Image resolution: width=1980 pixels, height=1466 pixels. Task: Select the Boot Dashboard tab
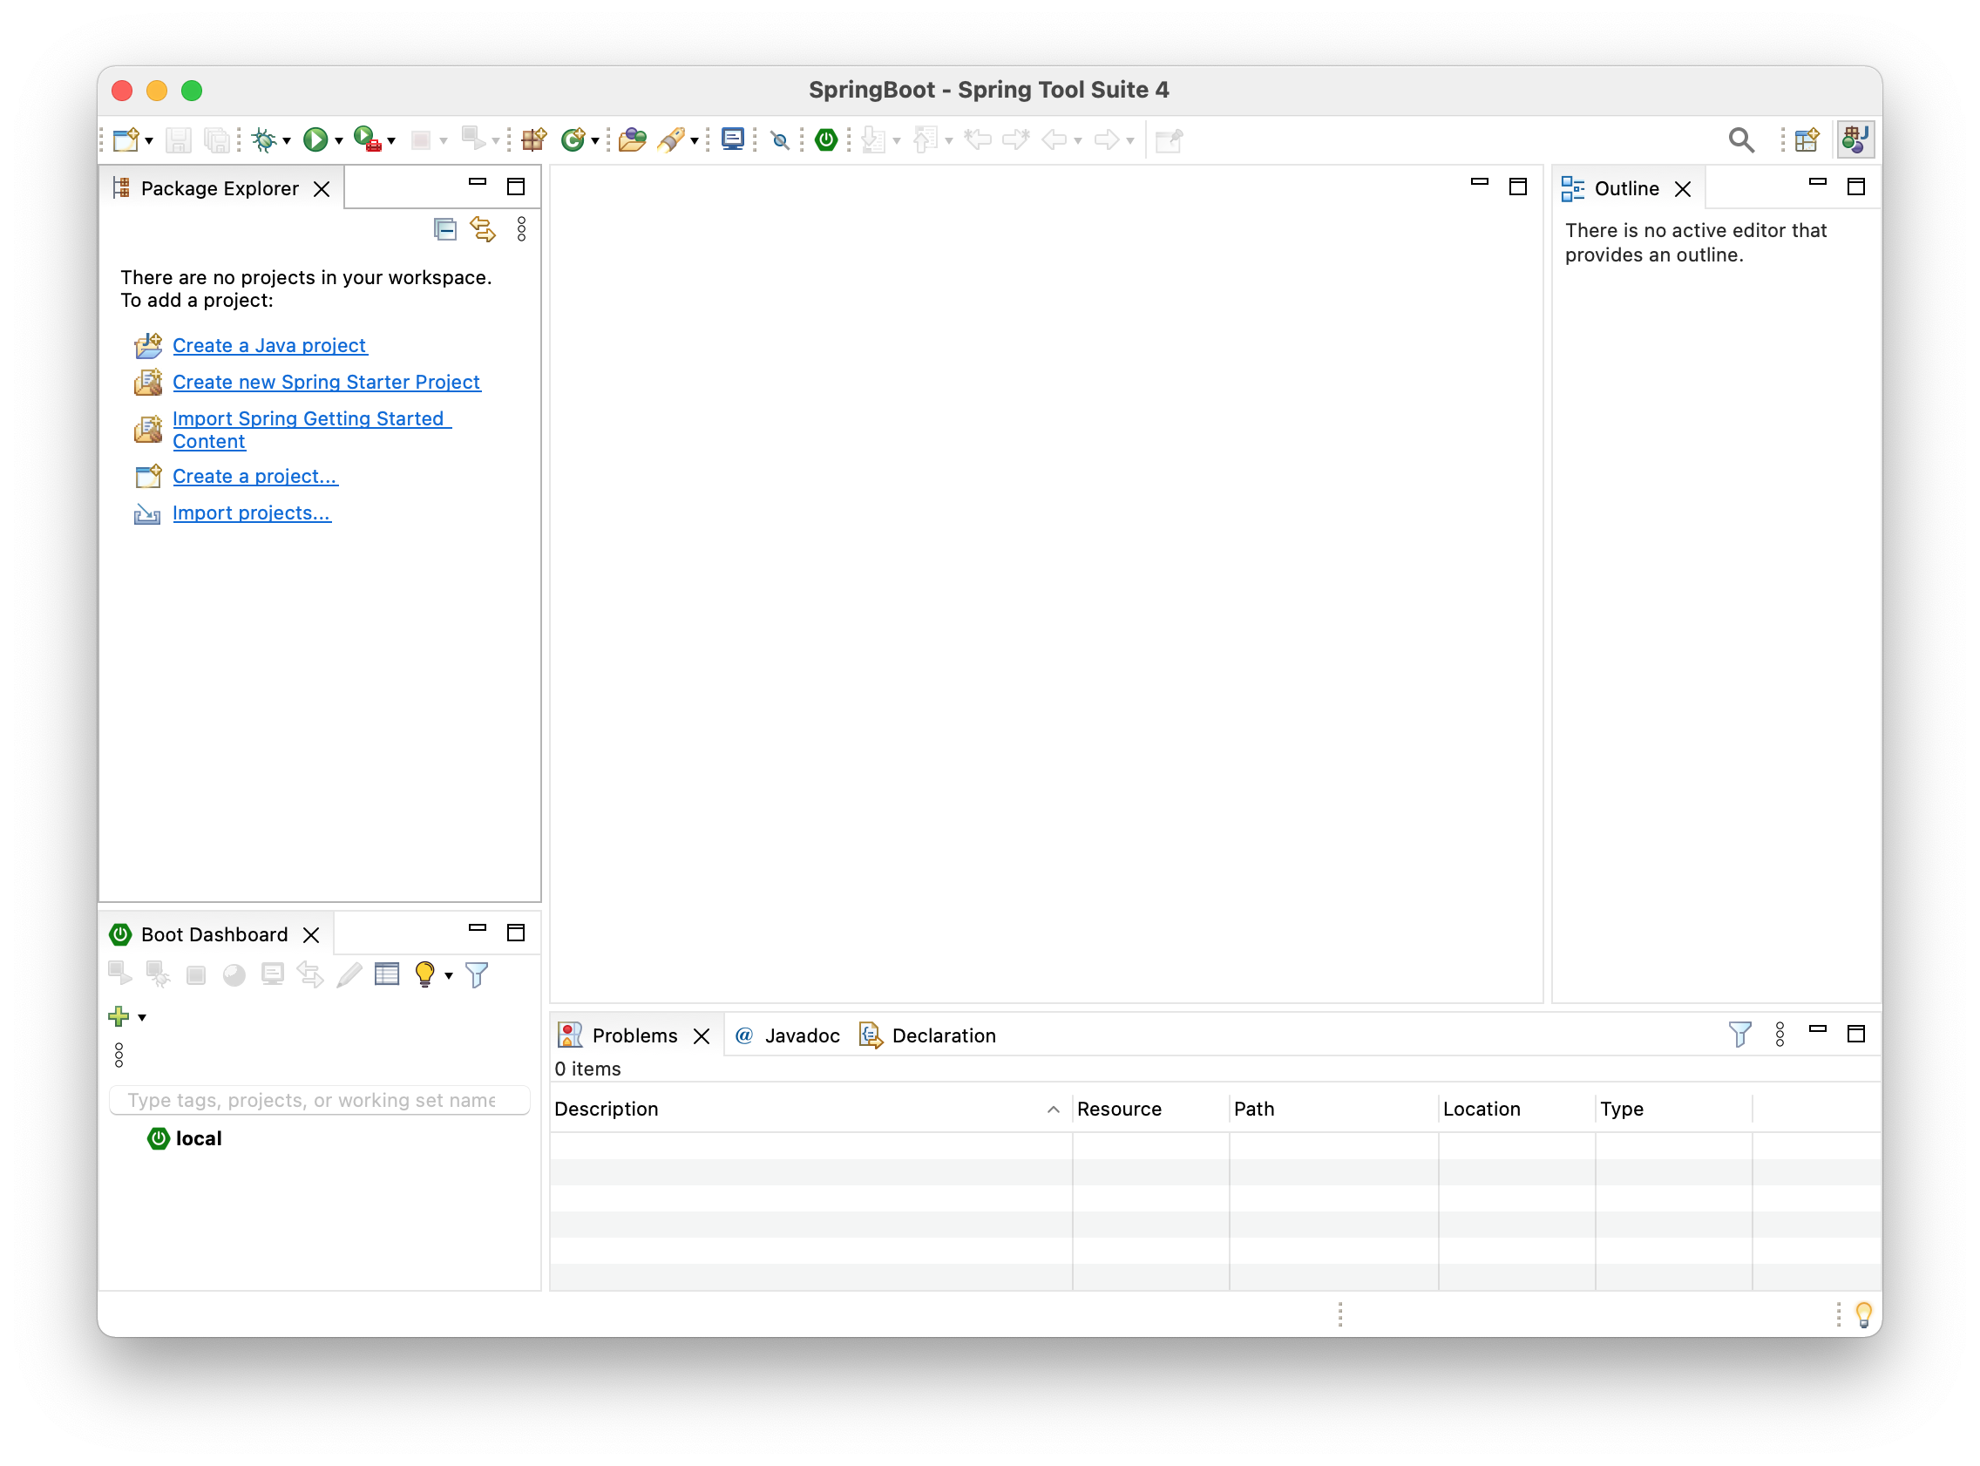click(214, 934)
